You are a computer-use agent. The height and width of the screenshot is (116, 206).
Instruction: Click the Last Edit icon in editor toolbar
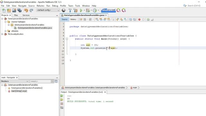tap(81, 19)
